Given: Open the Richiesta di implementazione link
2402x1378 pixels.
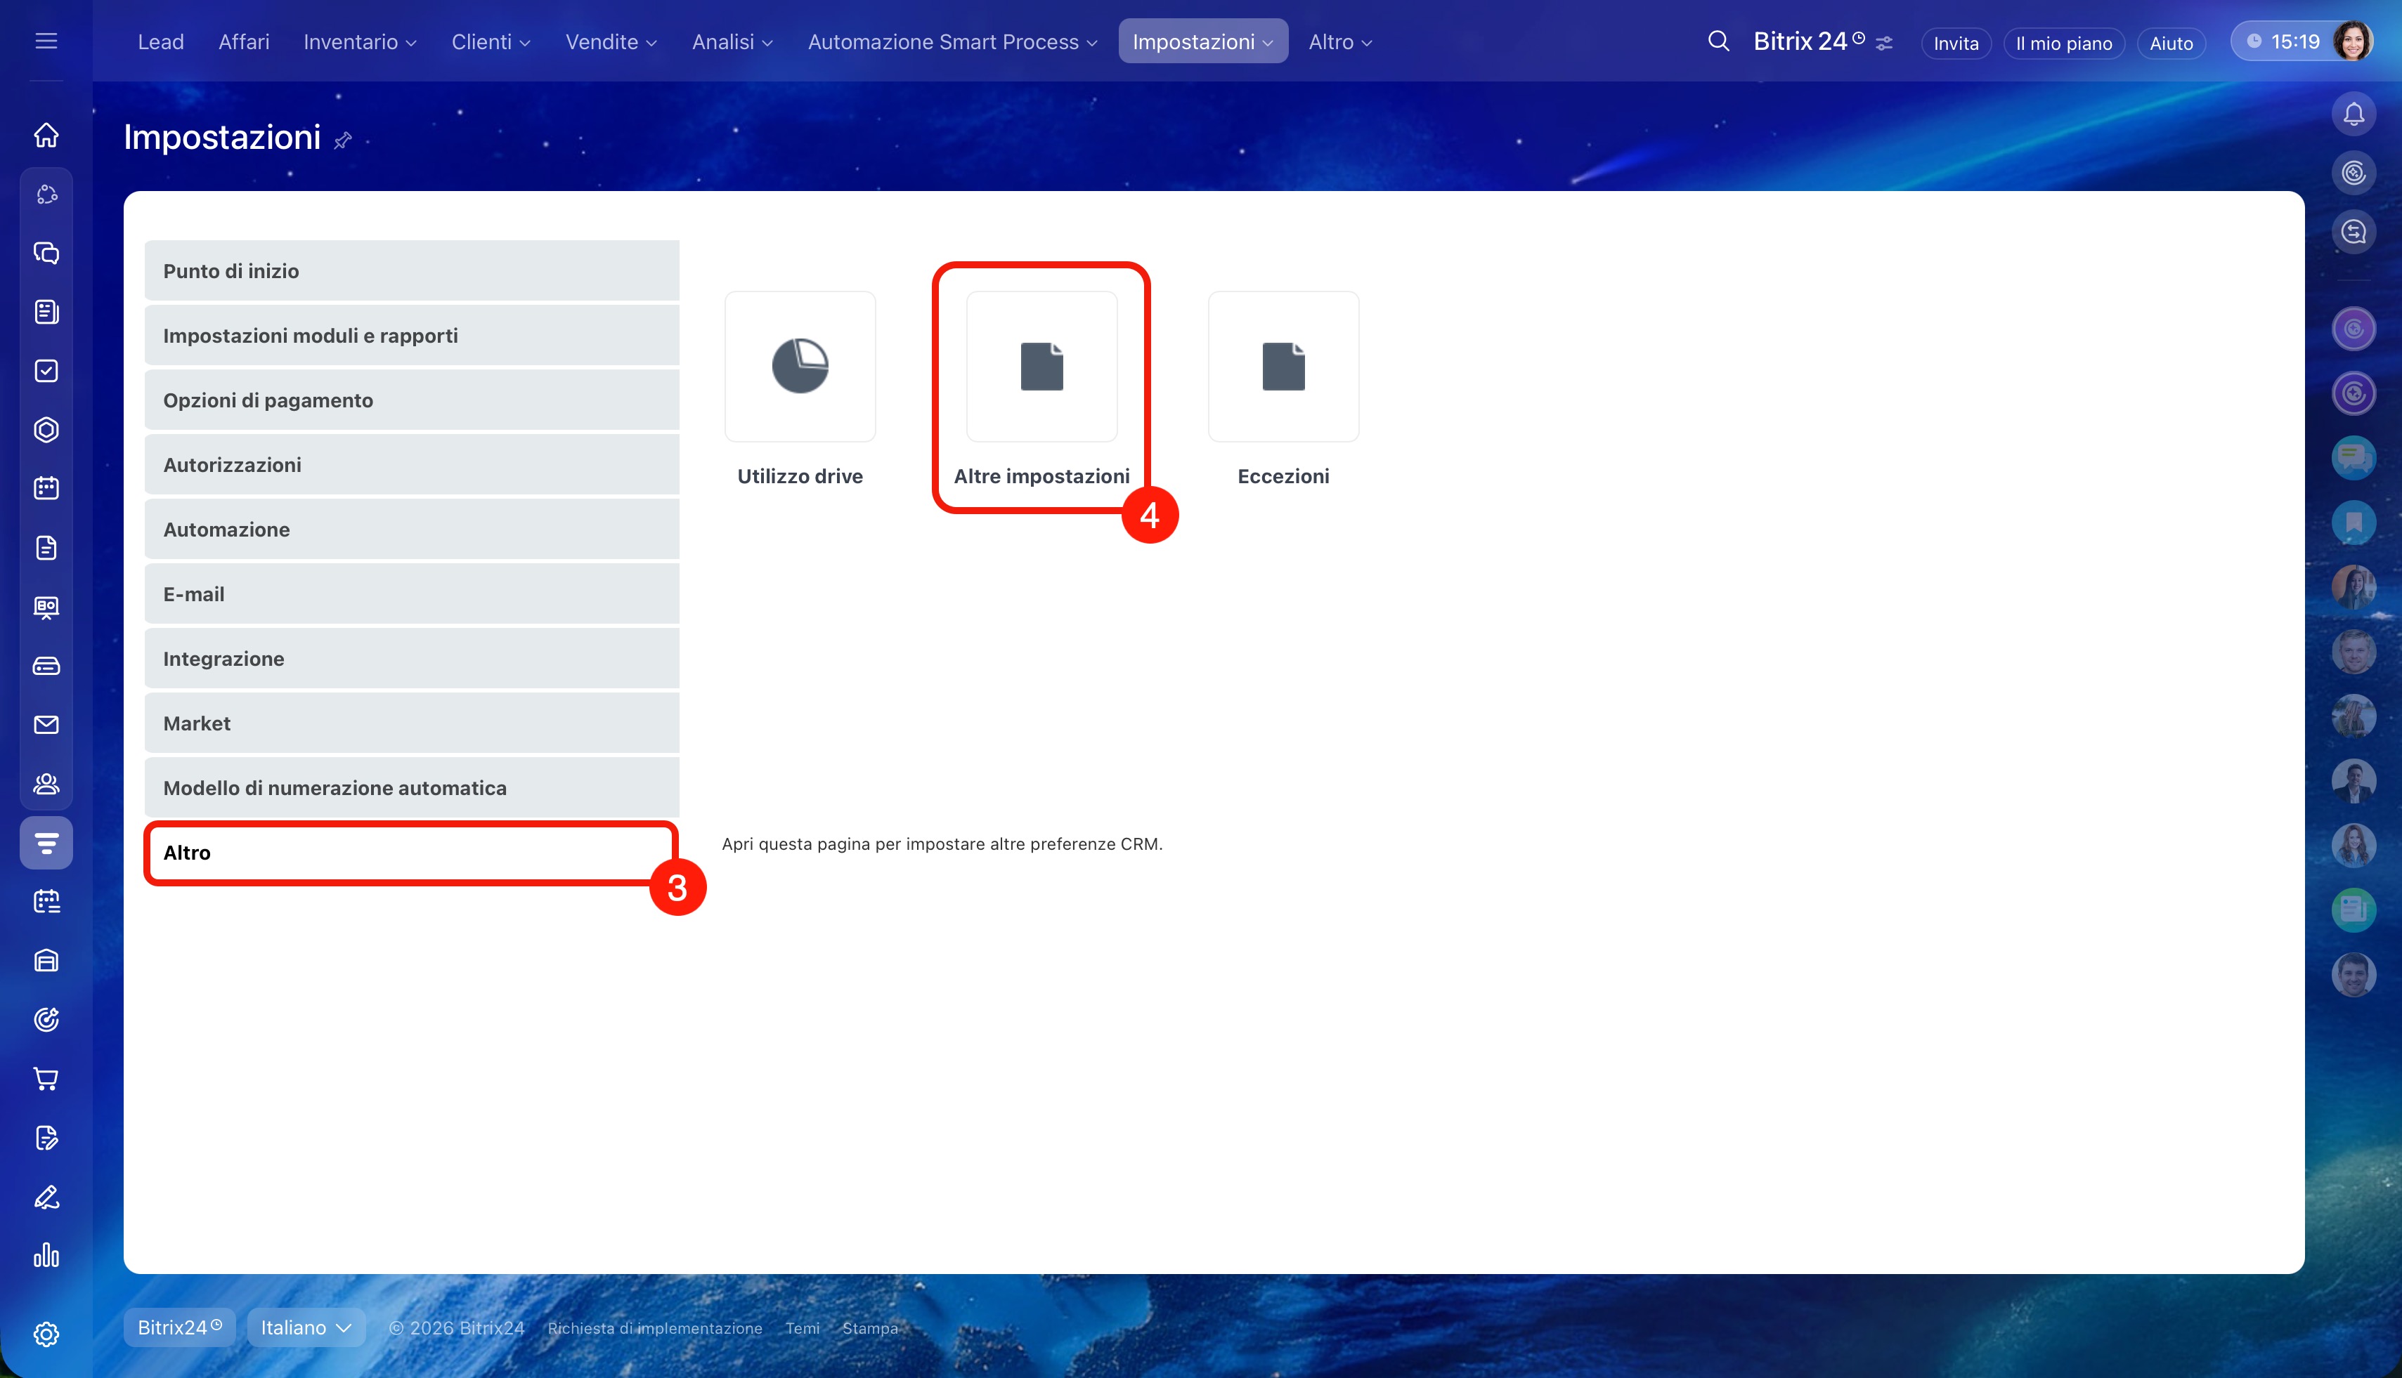Looking at the screenshot, I should coord(654,1328).
